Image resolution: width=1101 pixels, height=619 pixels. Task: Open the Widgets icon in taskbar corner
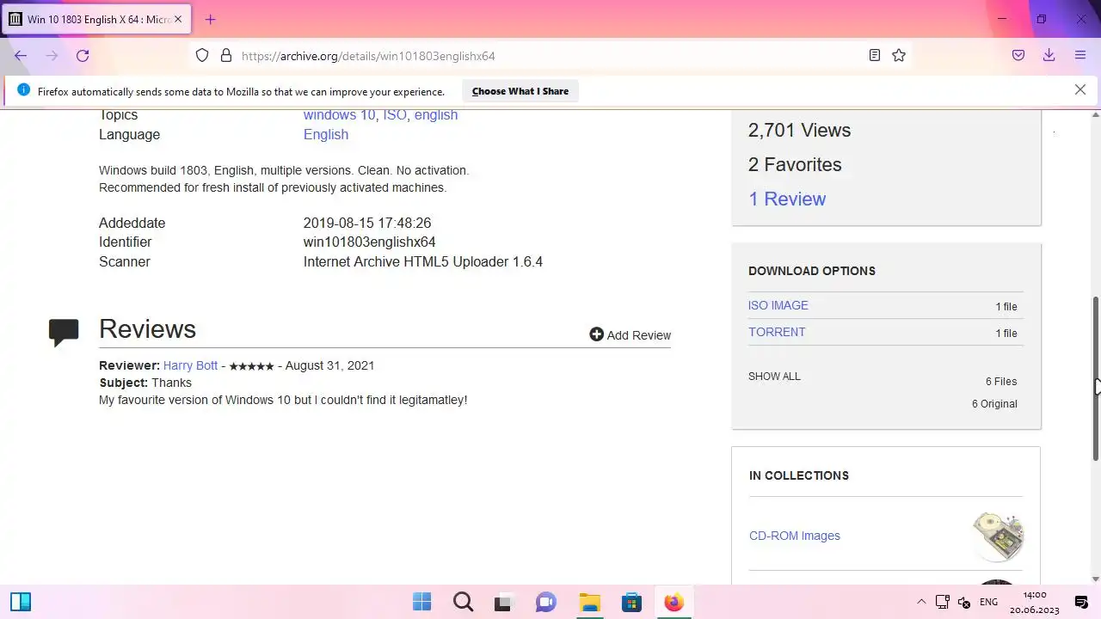21,602
